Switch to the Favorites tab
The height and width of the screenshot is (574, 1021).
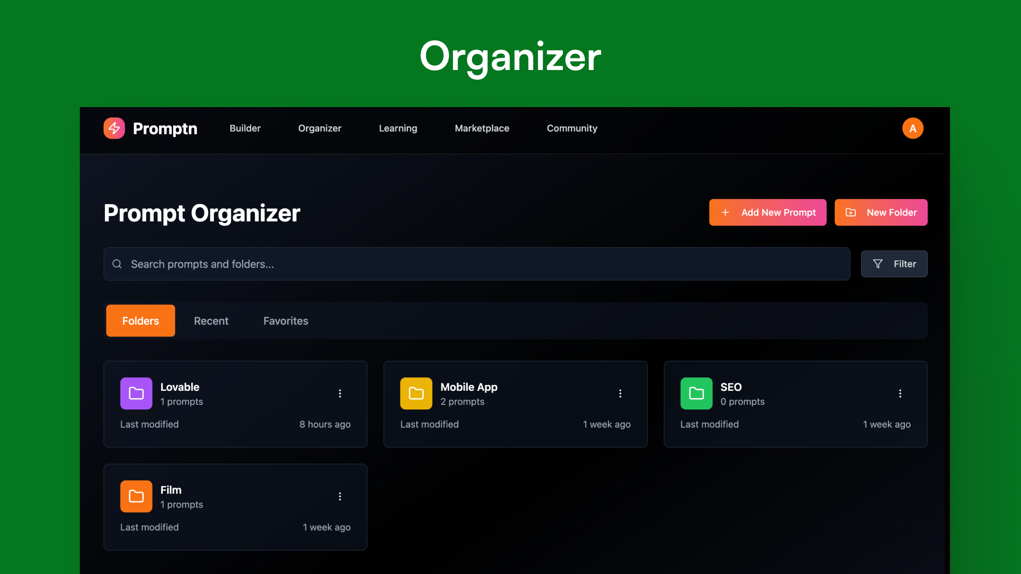coord(286,321)
